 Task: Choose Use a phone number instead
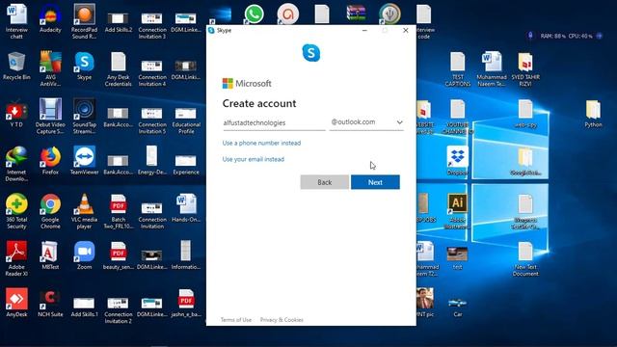pyautogui.click(x=261, y=143)
